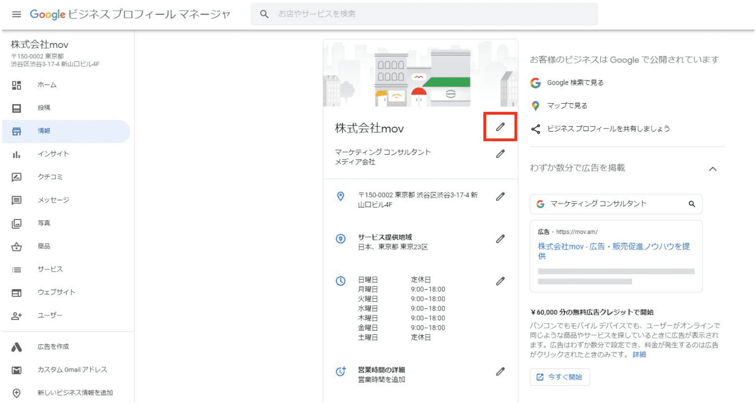Click the 広告を作成 Google Ads icon
Viewport: 756px width, 406px height.
(x=17, y=347)
